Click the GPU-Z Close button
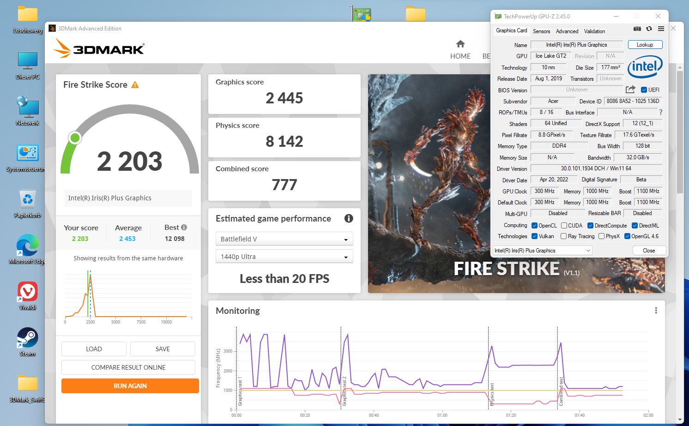Image resolution: width=689 pixels, height=426 pixels. (x=649, y=251)
